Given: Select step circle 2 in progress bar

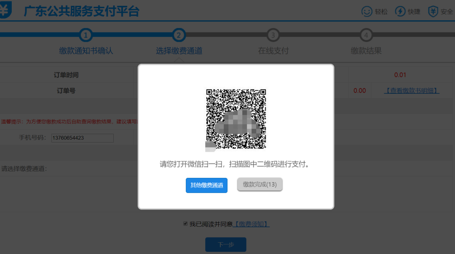Looking at the screenshot, I should coord(179,35).
